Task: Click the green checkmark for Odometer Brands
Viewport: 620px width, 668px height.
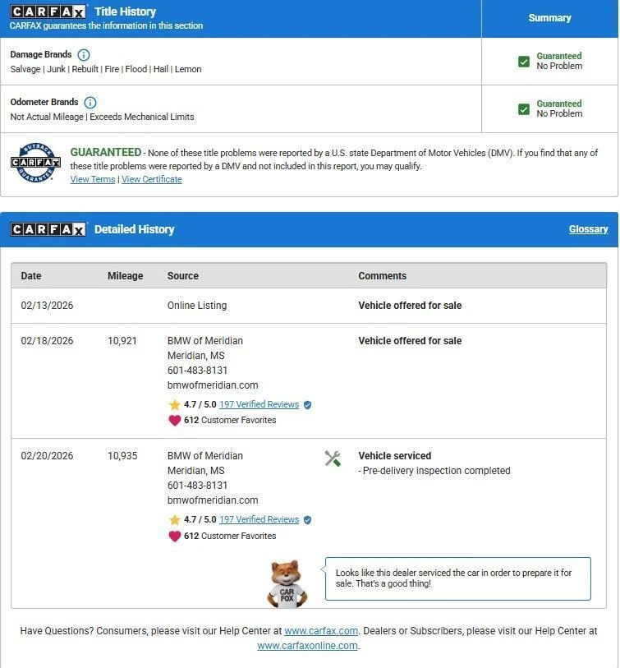Action: pos(524,109)
